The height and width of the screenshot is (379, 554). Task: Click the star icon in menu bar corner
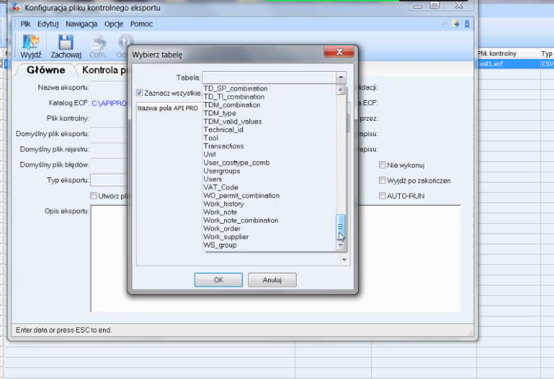coord(456,24)
